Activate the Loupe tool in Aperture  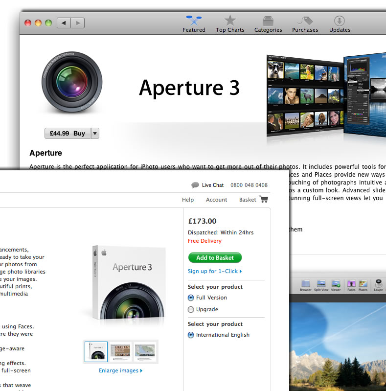(378, 285)
